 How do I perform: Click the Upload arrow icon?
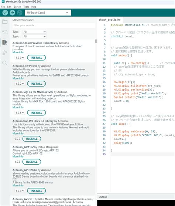(x=12, y=13)
